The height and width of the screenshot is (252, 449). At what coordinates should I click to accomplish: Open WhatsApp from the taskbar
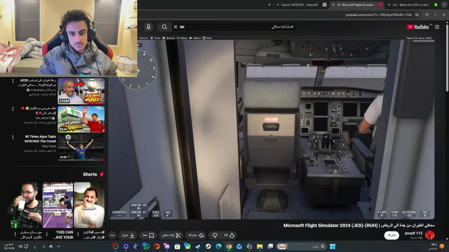pyautogui.click(x=146, y=246)
